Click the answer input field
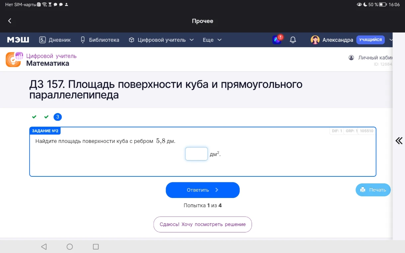The image size is (405, 253). (x=197, y=154)
